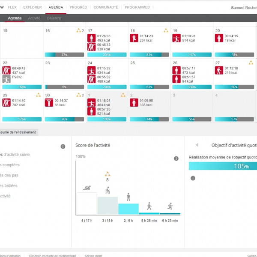Click the gray P90x2 training target icon
The image size is (257, 257).
tap(6, 79)
